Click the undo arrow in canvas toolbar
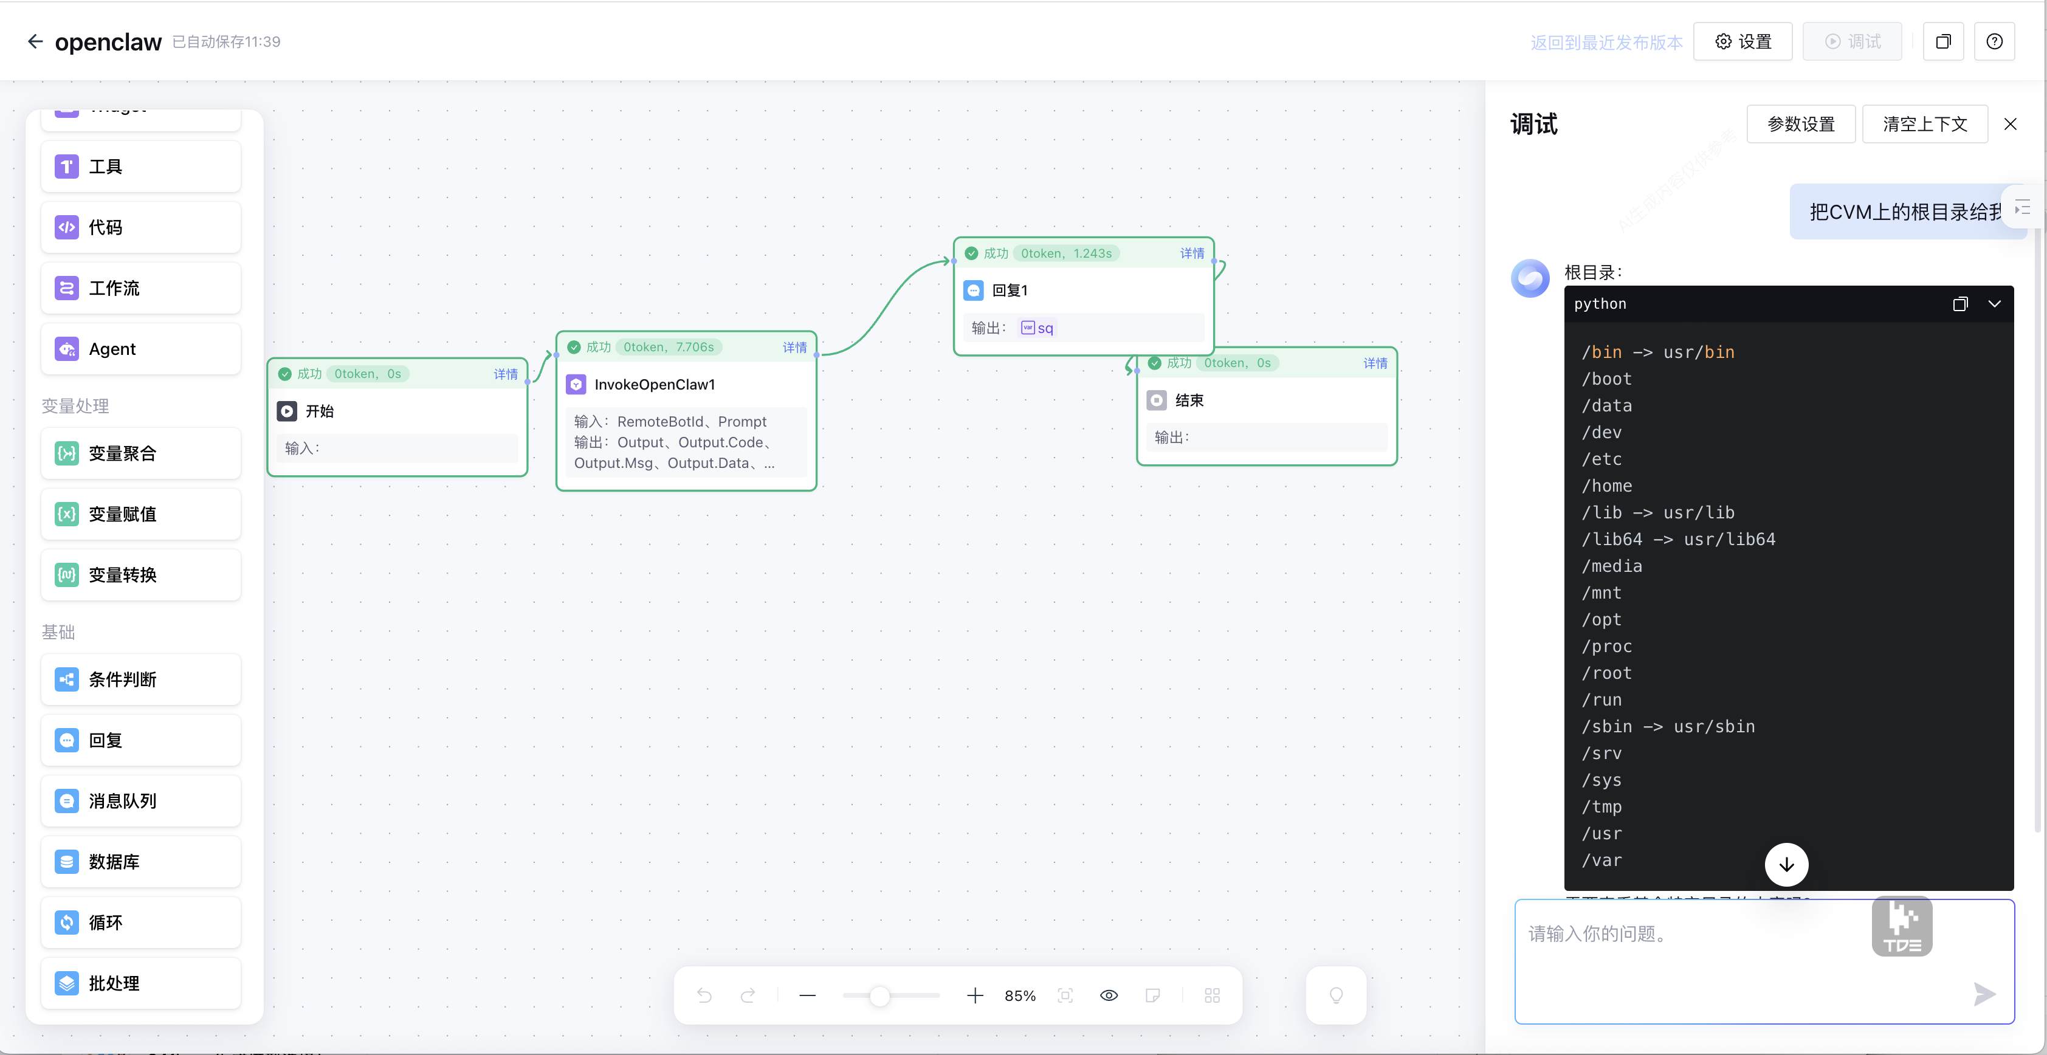2047x1055 pixels. (704, 995)
